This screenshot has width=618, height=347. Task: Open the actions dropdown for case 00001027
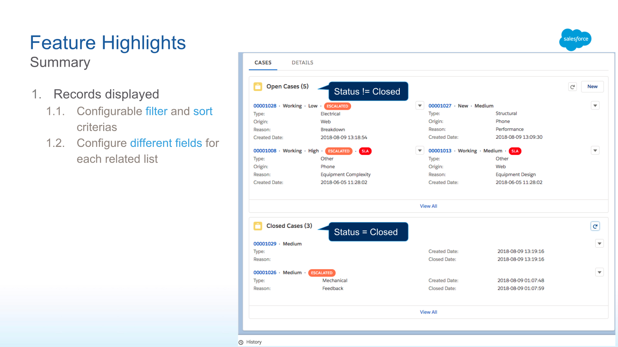point(595,105)
